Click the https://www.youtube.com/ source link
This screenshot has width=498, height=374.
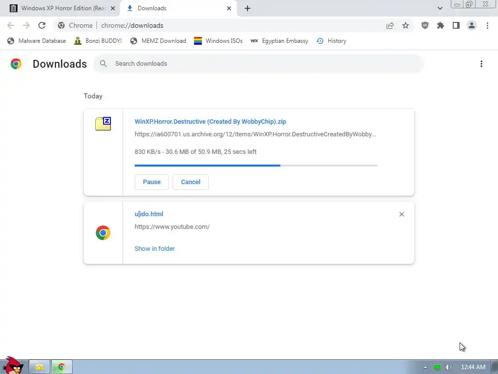[x=172, y=227]
